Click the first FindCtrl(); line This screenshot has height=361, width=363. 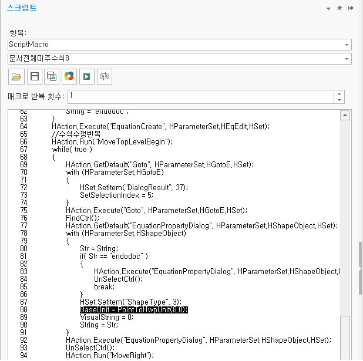click(82, 218)
